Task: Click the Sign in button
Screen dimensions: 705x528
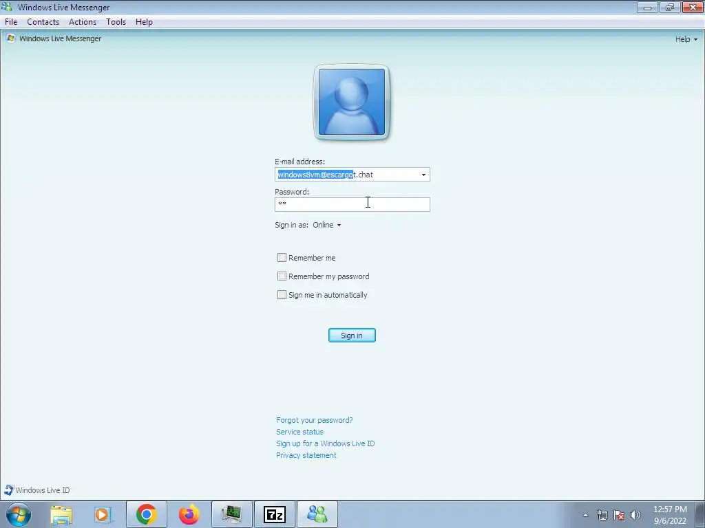Action: point(352,335)
